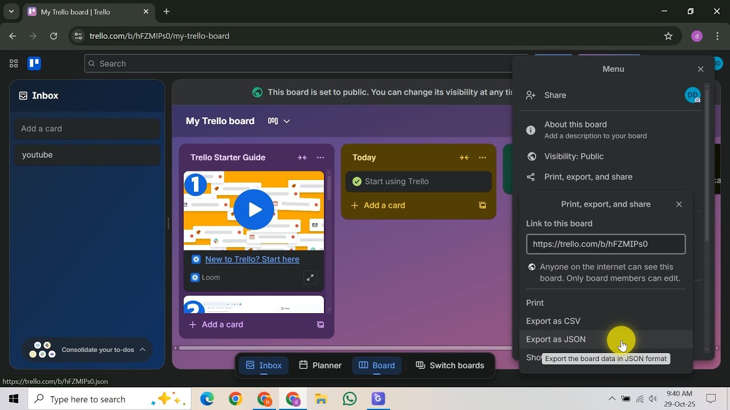Viewport: 730px width, 410px height.
Task: Open the second starter guide card thumbnail
Action: 254,305
